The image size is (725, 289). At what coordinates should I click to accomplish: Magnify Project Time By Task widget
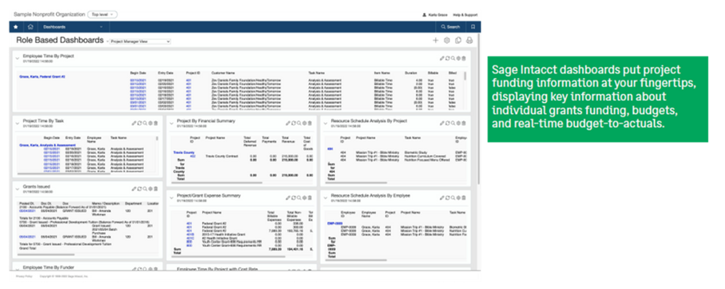click(x=145, y=123)
